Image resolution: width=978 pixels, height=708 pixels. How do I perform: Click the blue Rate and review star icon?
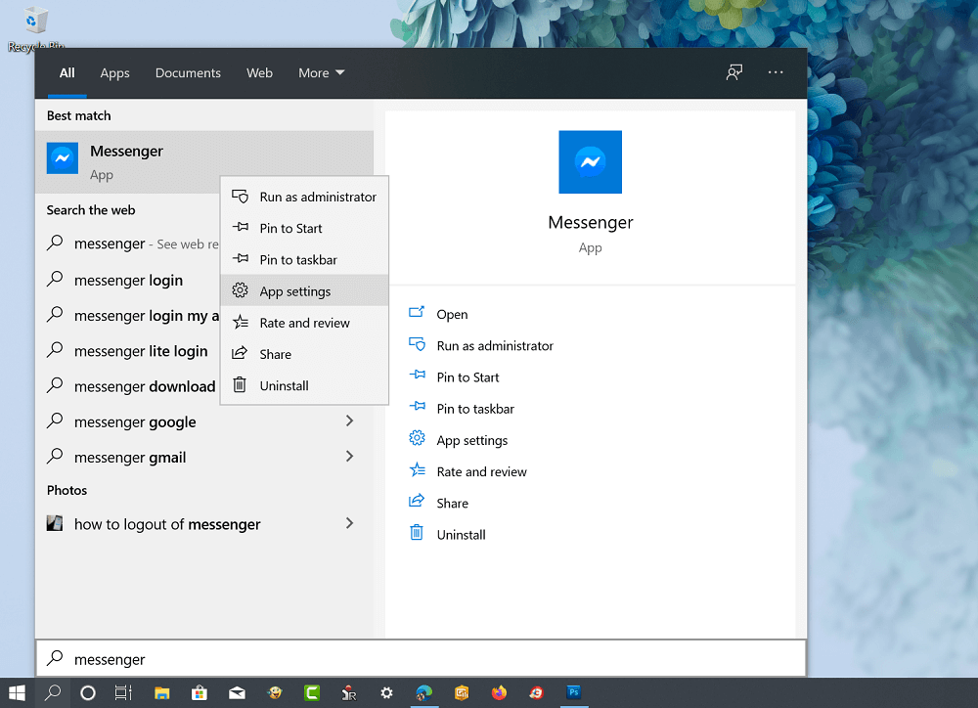(x=417, y=471)
